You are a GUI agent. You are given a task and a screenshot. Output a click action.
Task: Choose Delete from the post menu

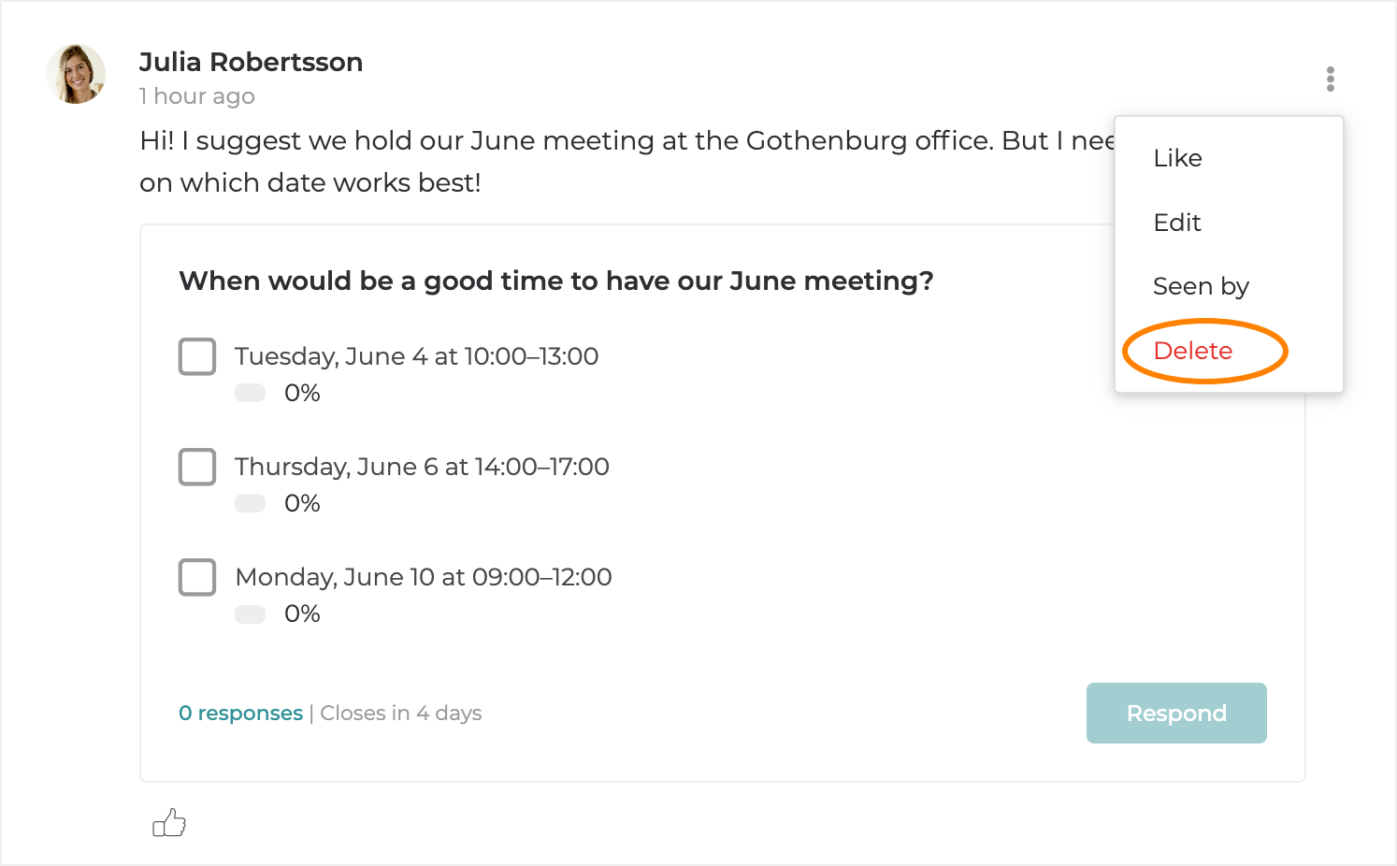(1193, 351)
